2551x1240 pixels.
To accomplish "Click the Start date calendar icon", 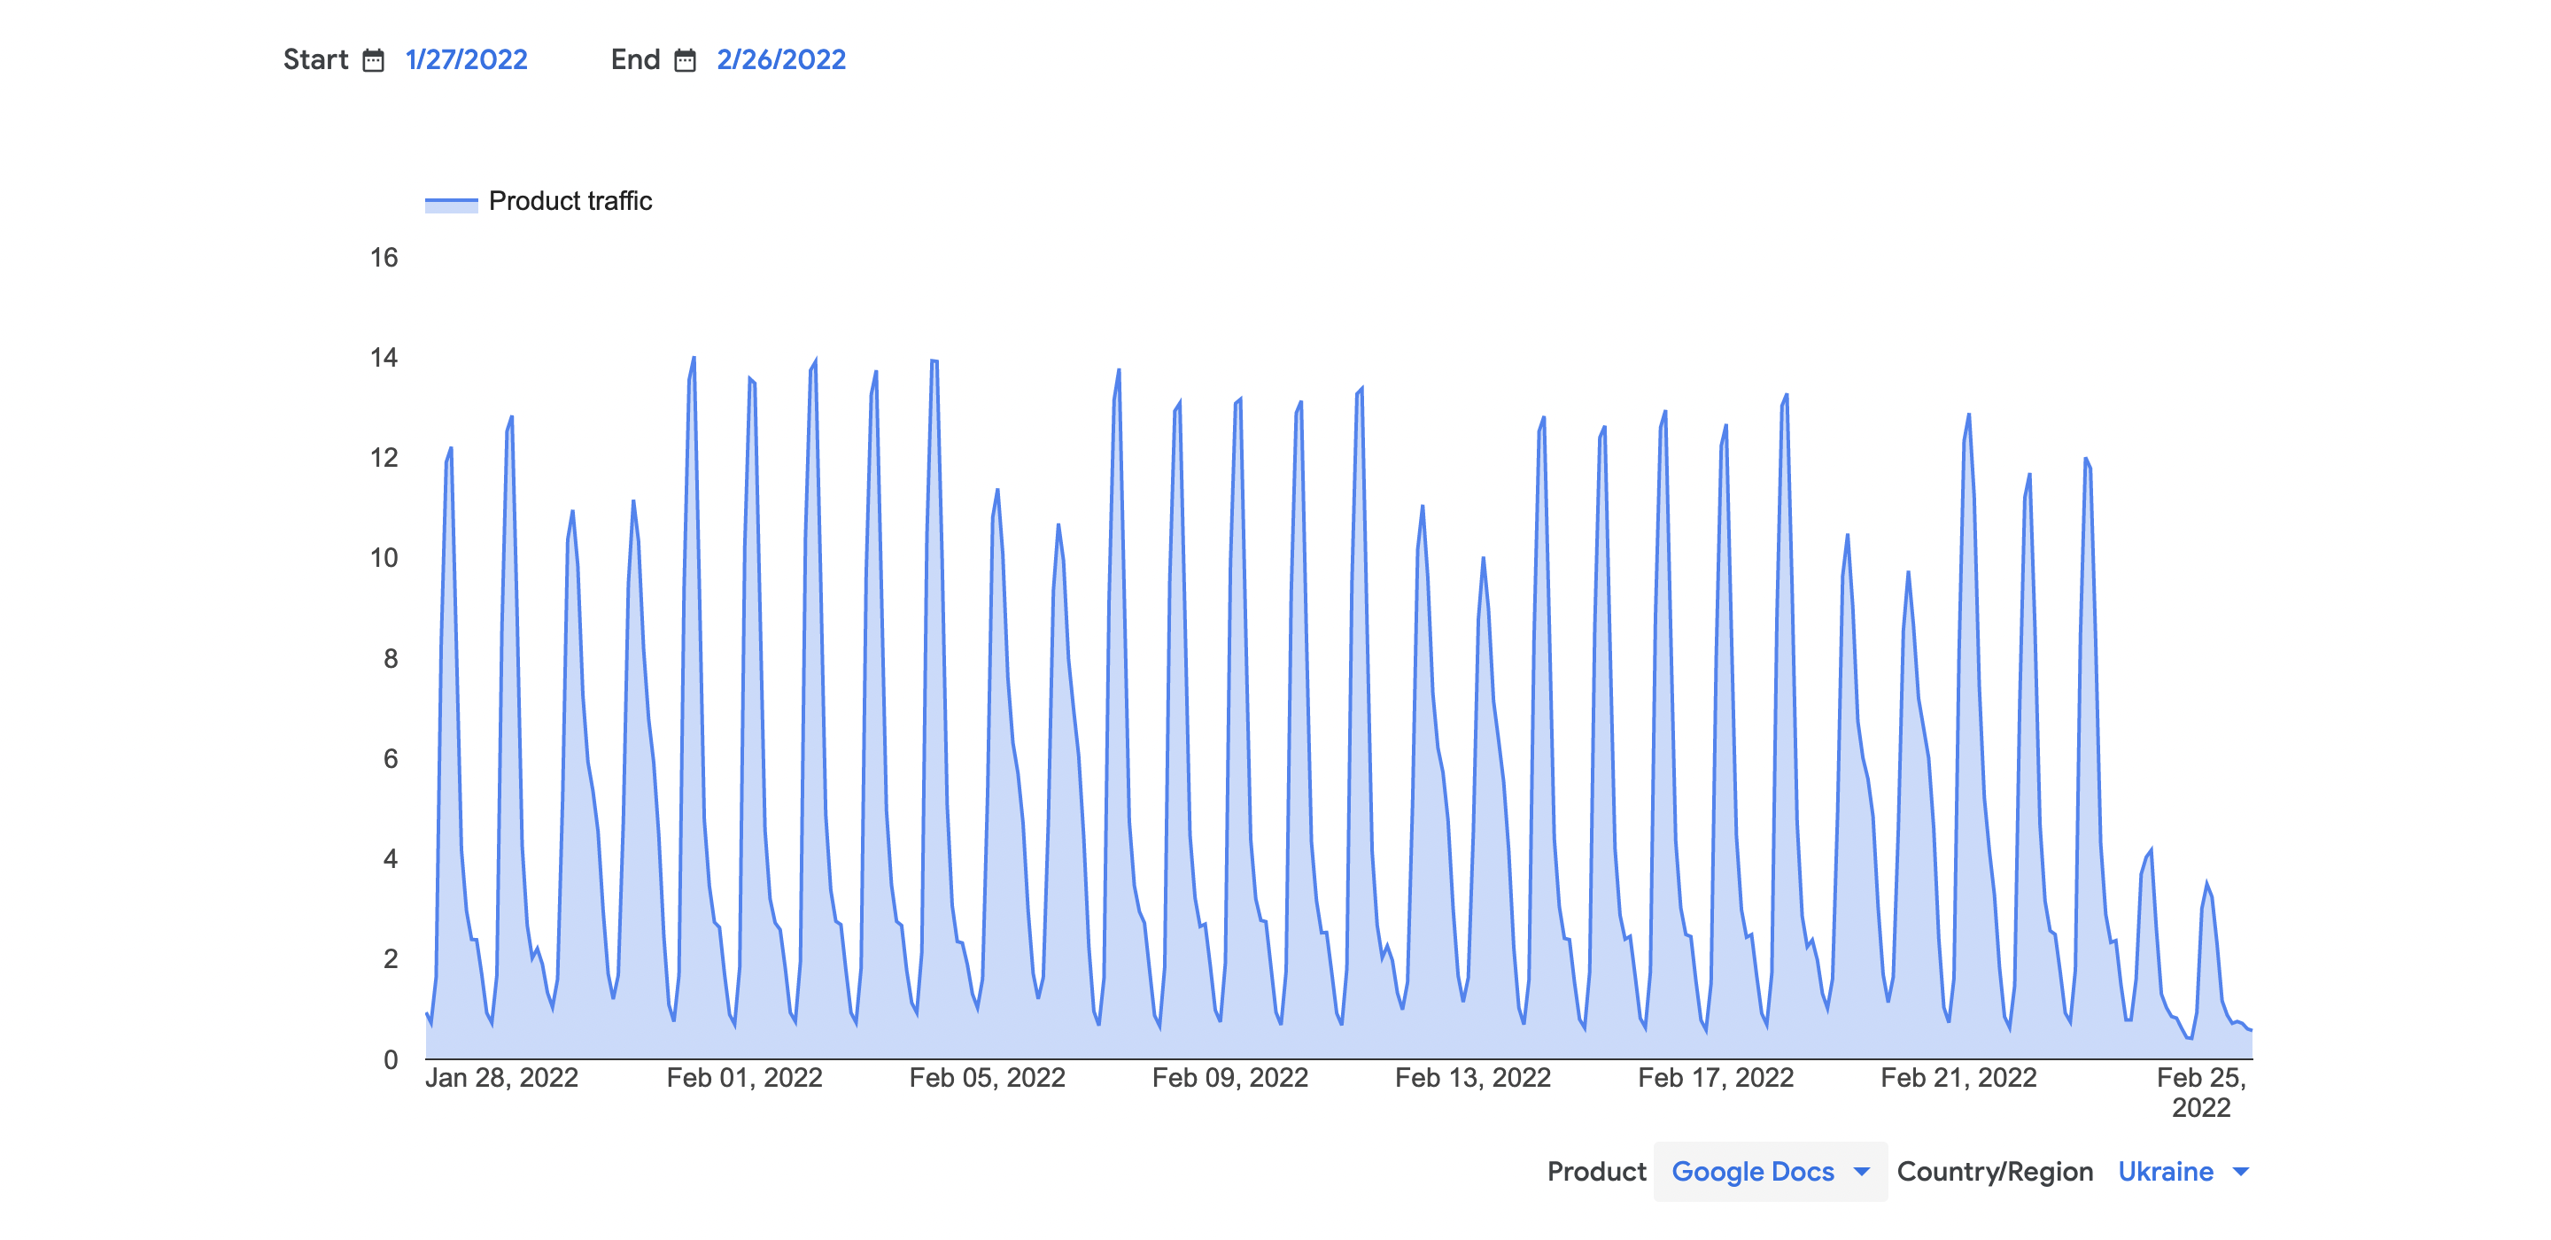I will tap(372, 60).
